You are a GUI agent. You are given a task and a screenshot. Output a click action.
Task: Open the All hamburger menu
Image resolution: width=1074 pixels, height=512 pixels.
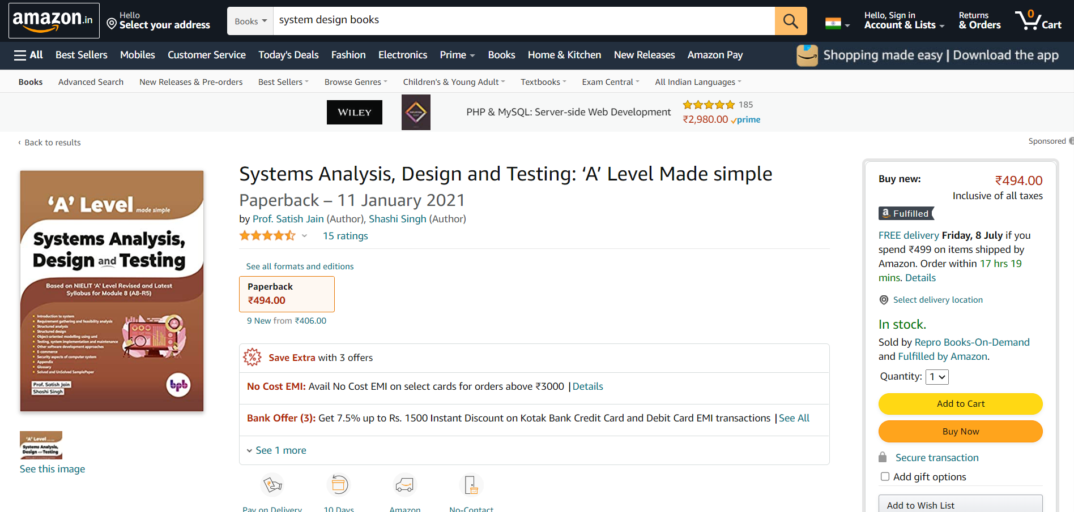[x=28, y=55]
